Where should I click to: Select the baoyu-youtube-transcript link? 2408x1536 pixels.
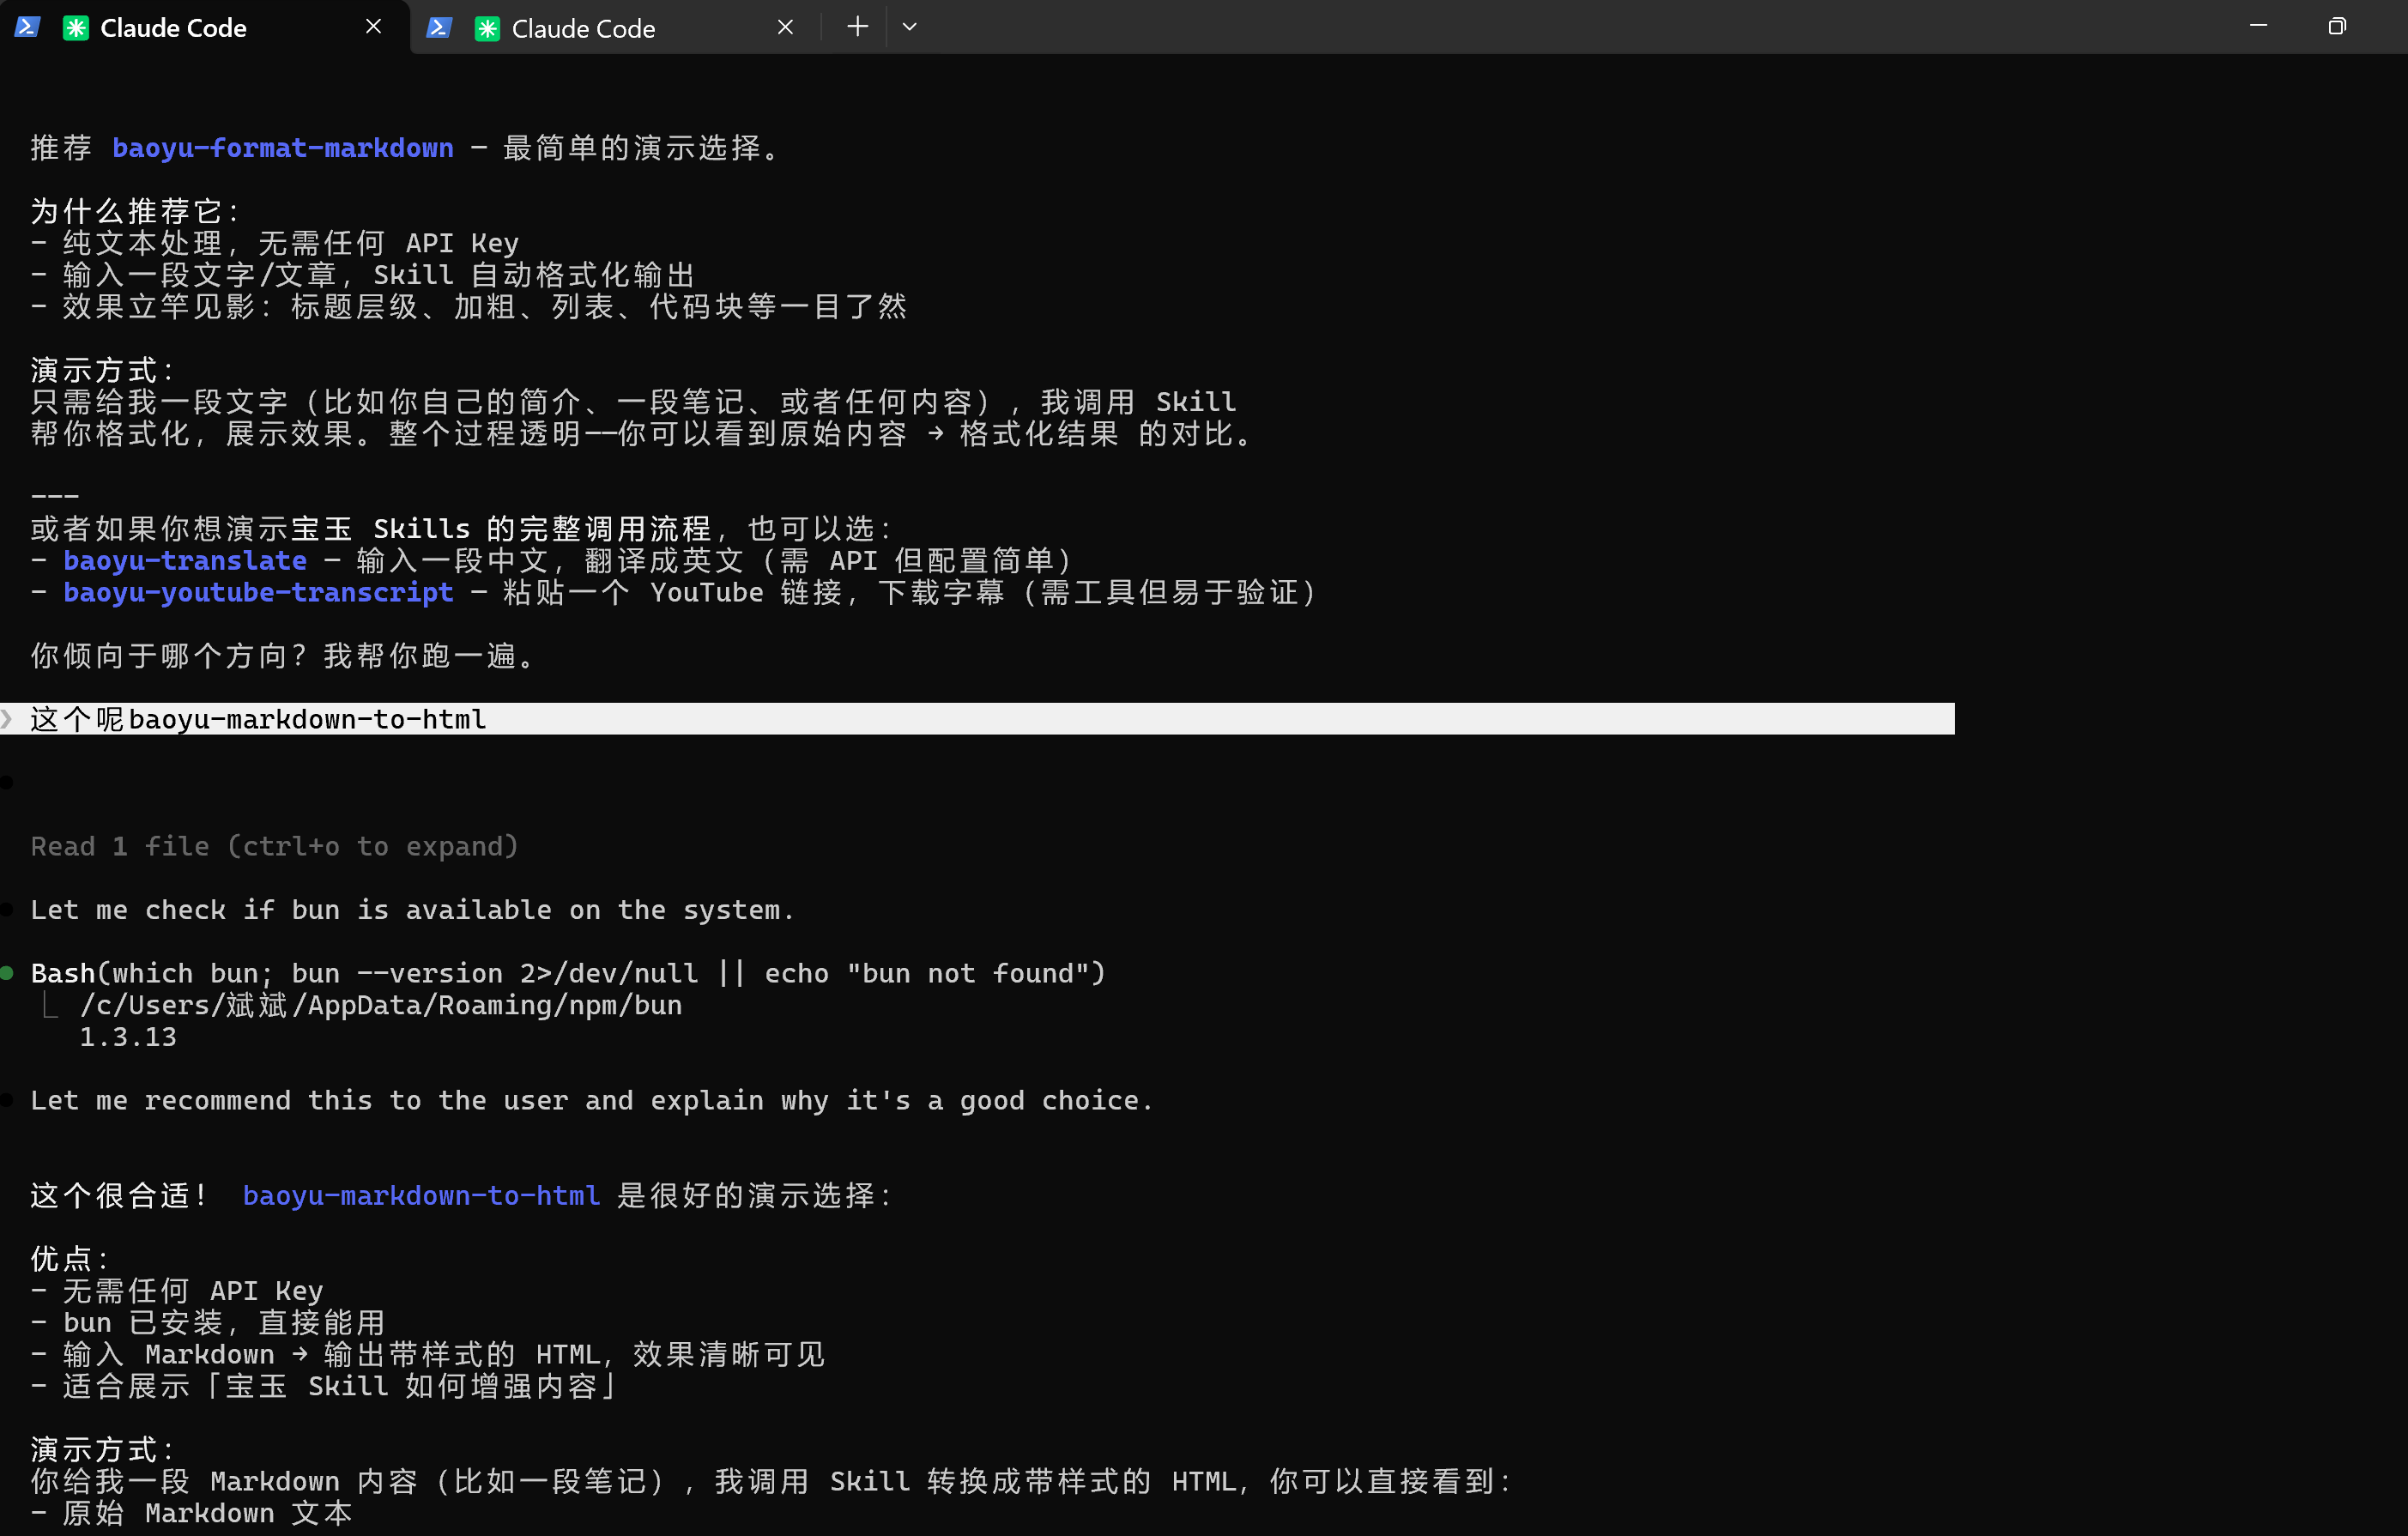(x=258, y=593)
